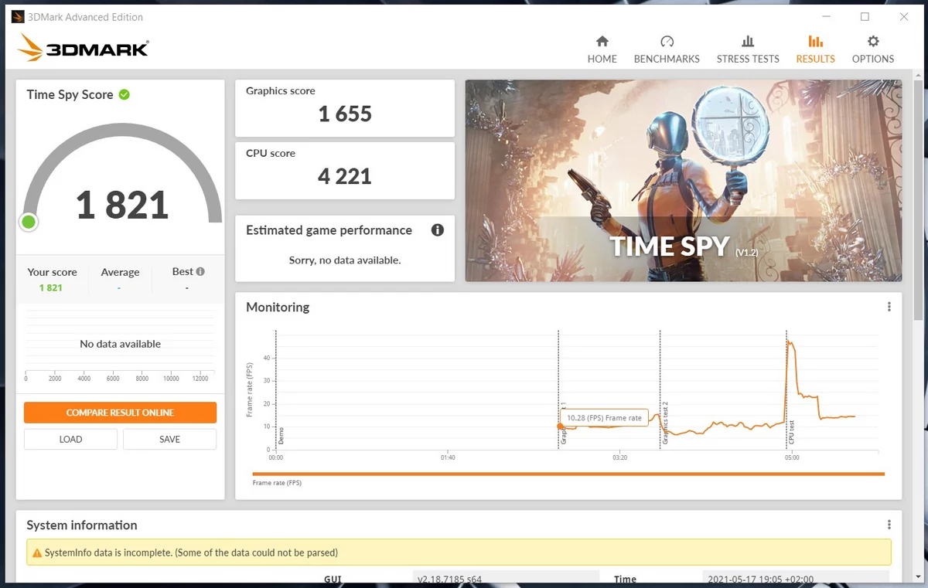Open the BENCHMARKS tab
This screenshot has height=588, width=928.
(x=667, y=49)
